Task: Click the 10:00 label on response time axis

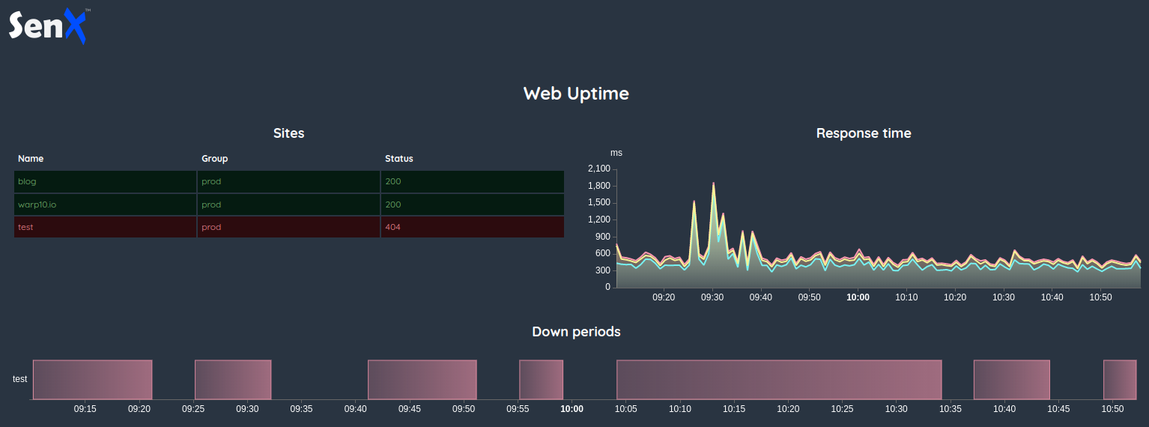Action: [858, 297]
